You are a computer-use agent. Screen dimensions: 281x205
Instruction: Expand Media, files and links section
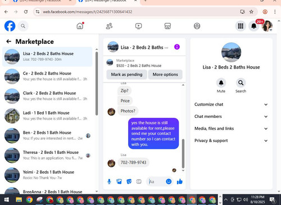click(231, 129)
